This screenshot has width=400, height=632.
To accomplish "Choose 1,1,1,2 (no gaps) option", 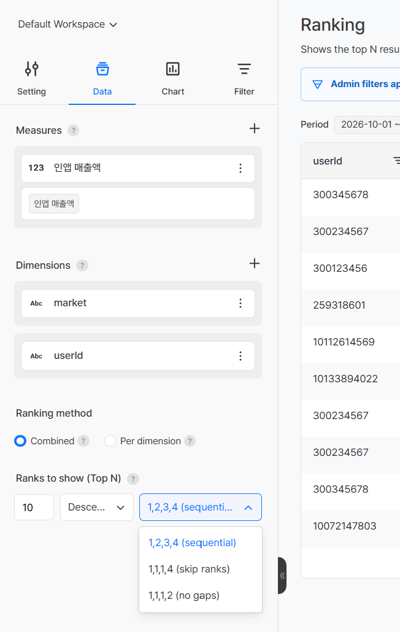I will tap(200, 595).
